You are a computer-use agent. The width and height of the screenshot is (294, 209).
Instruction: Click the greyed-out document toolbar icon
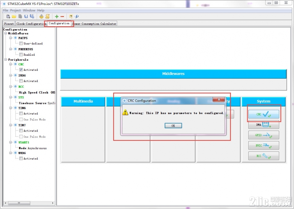pos(20,17)
